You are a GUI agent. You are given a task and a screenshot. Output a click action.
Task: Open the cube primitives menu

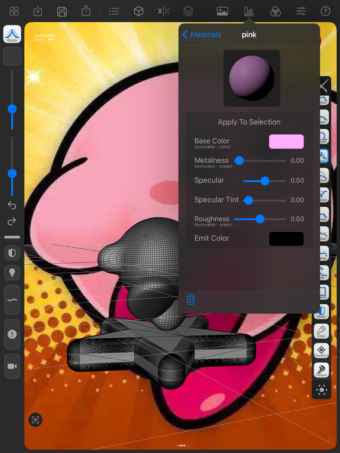pos(139,11)
